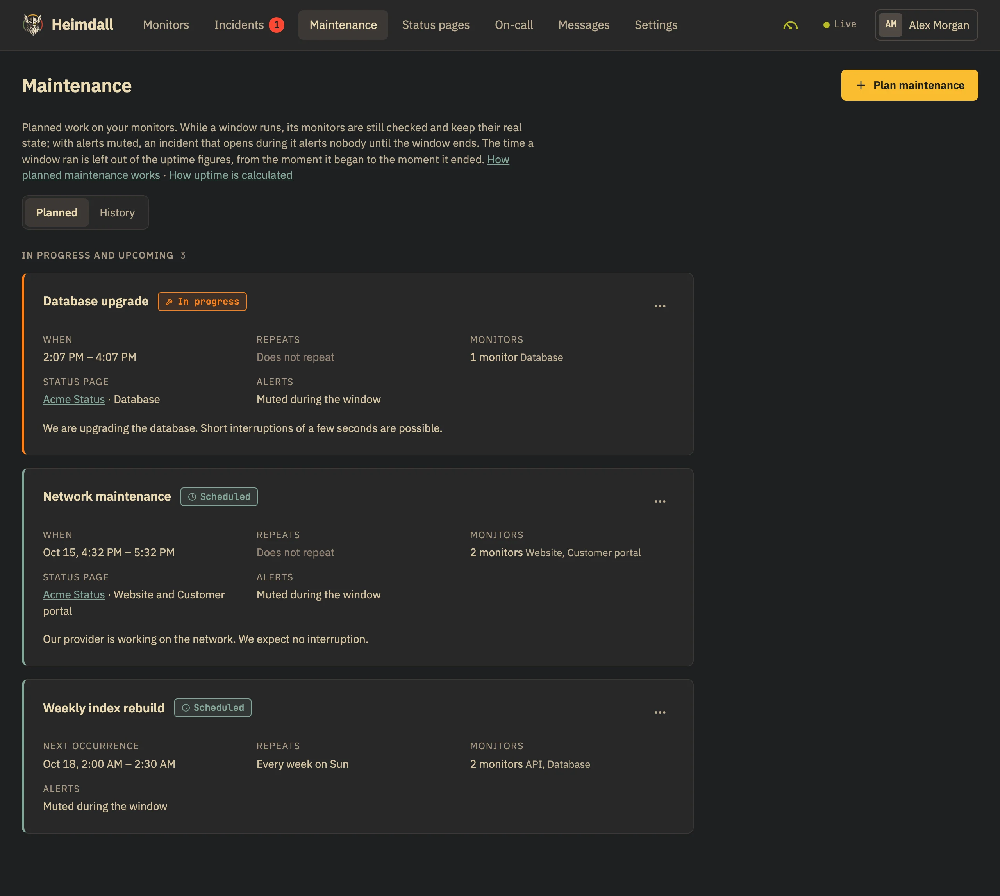This screenshot has height=896, width=1000.
Task: Click 2 monitors Website, Customer portal
Action: (555, 552)
